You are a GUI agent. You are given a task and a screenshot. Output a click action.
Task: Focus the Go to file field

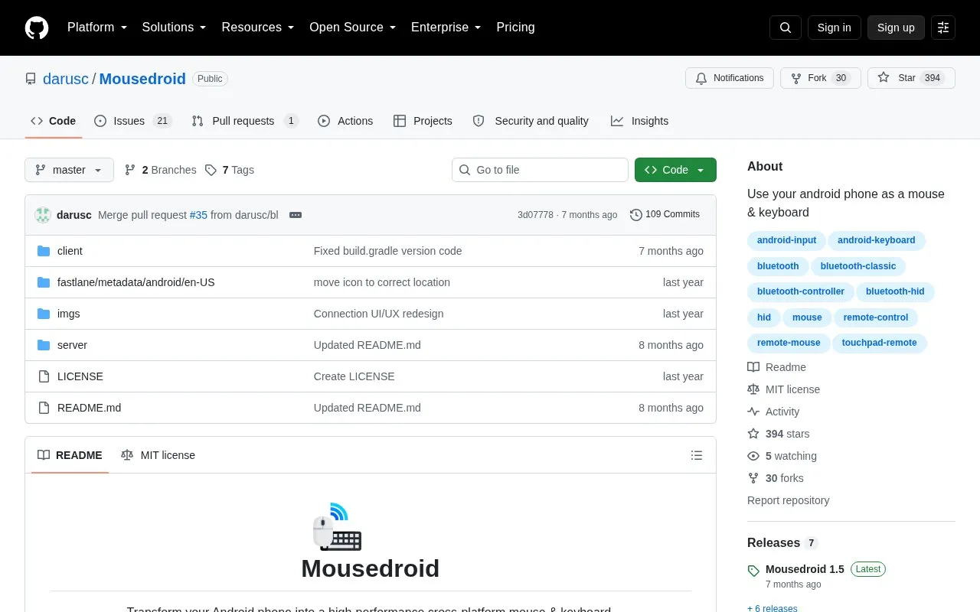point(540,170)
